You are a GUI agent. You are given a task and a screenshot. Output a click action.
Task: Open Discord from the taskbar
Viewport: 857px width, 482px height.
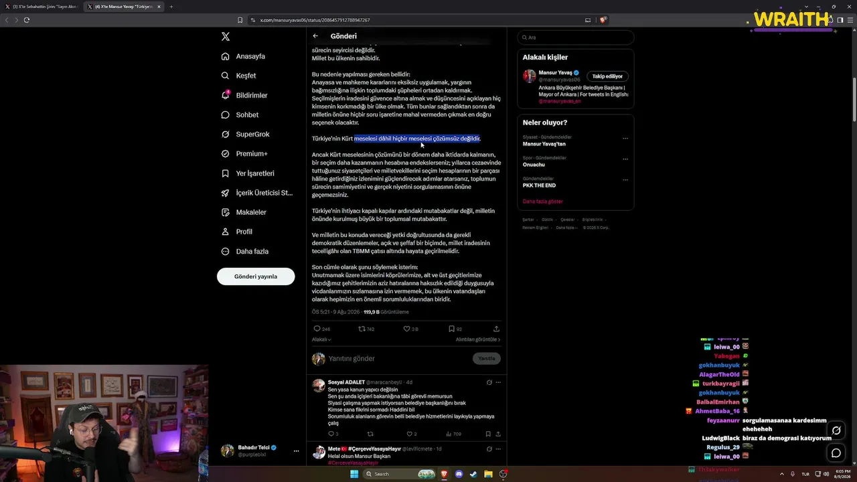459,474
